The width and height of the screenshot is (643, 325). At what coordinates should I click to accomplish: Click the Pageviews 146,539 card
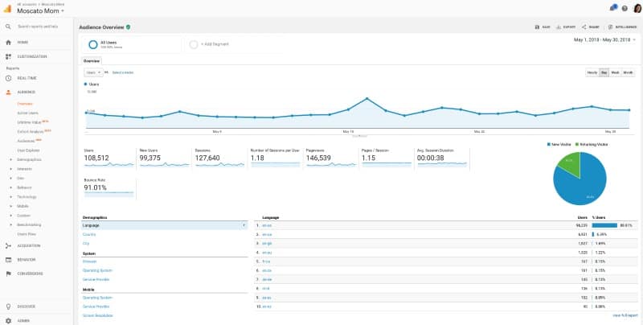[x=330, y=158]
